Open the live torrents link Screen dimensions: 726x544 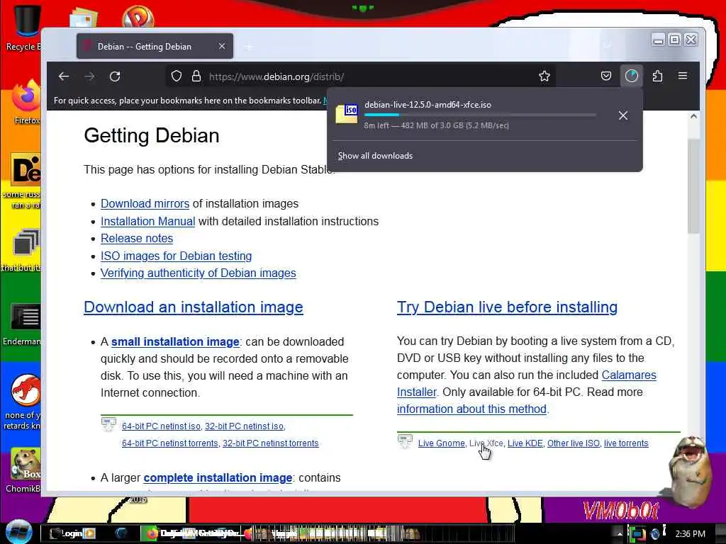point(626,443)
